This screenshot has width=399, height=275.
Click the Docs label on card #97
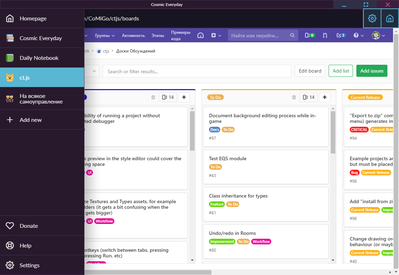tap(215, 130)
